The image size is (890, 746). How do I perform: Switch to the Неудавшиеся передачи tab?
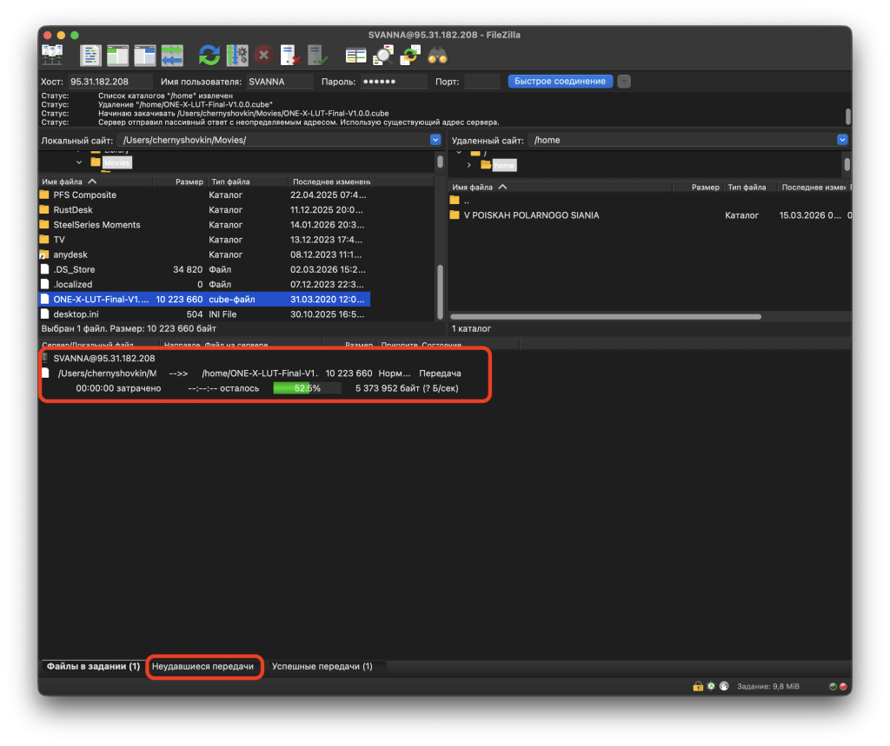pos(203,666)
